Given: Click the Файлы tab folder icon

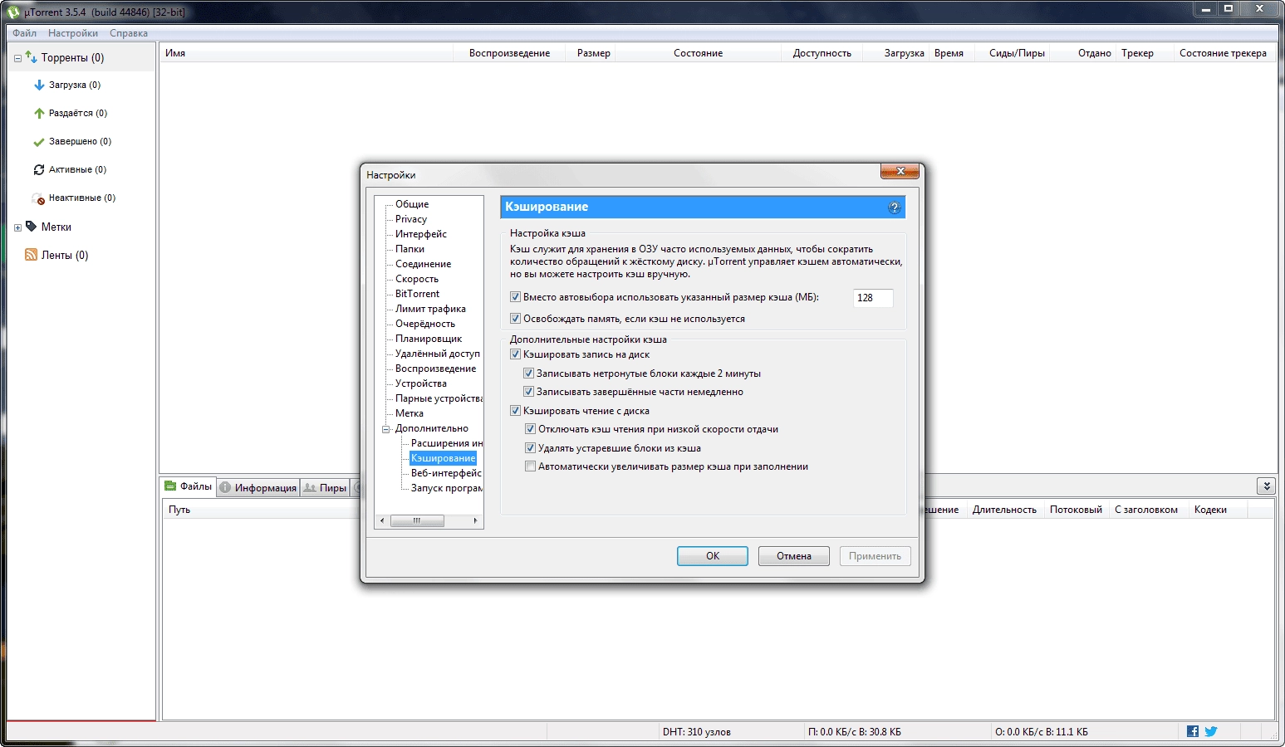Looking at the screenshot, I should pos(170,486).
